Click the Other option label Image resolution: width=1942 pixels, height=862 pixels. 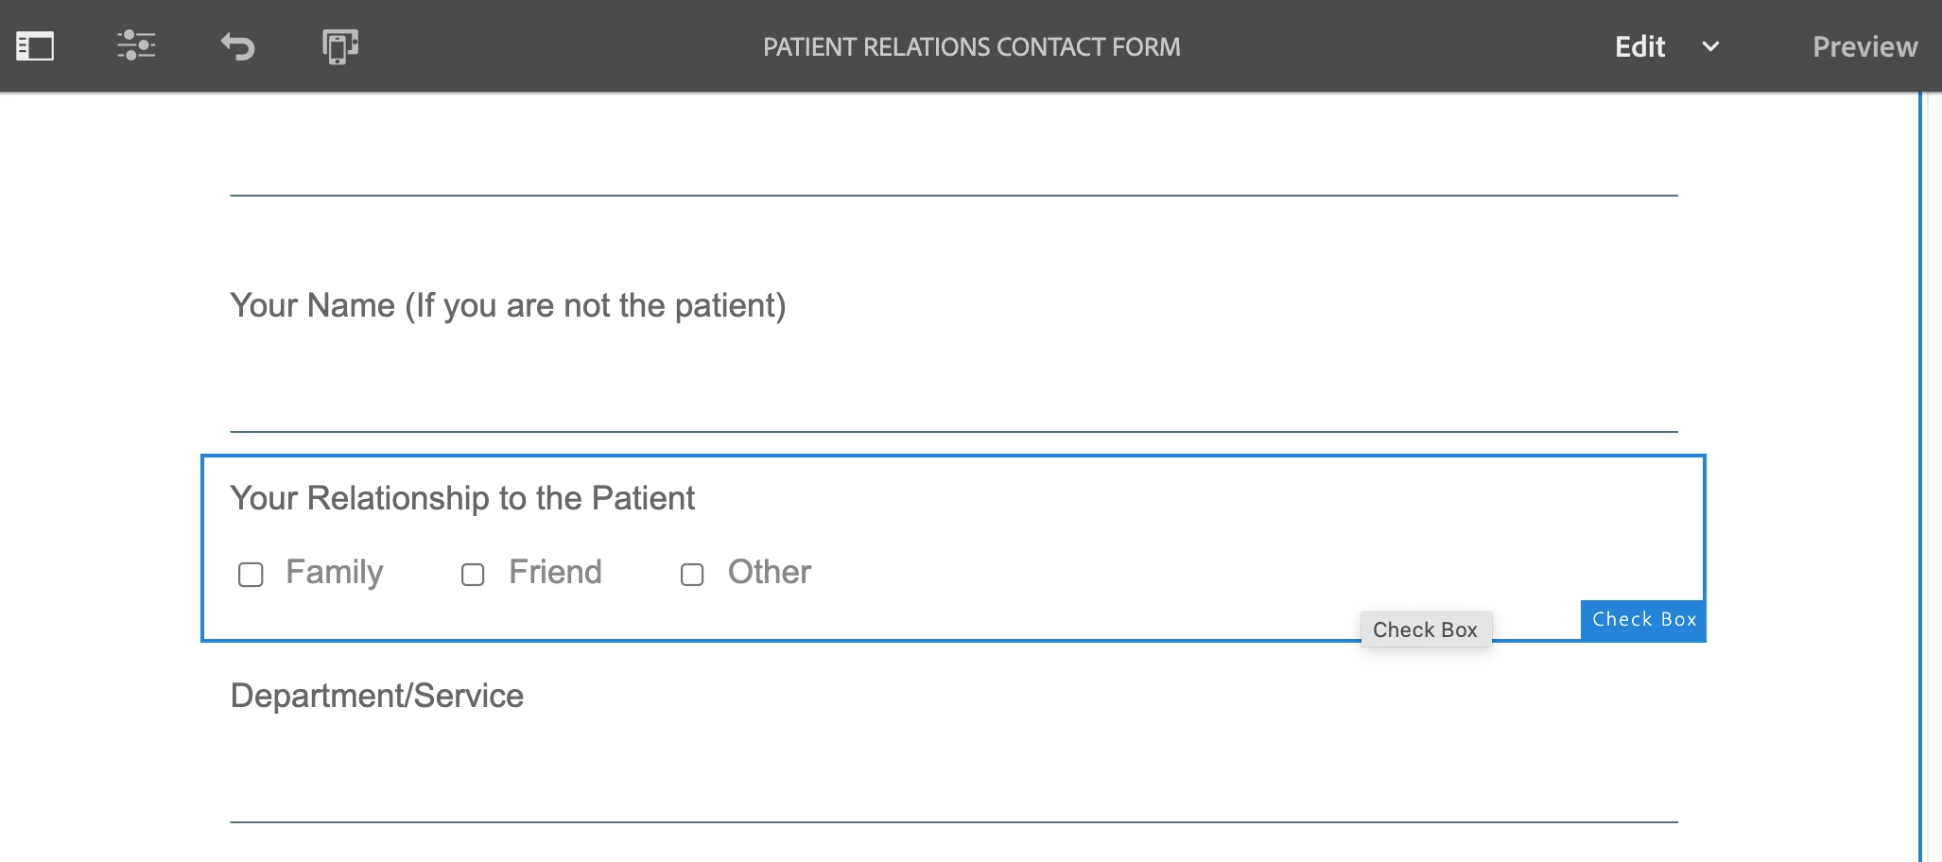tap(770, 573)
